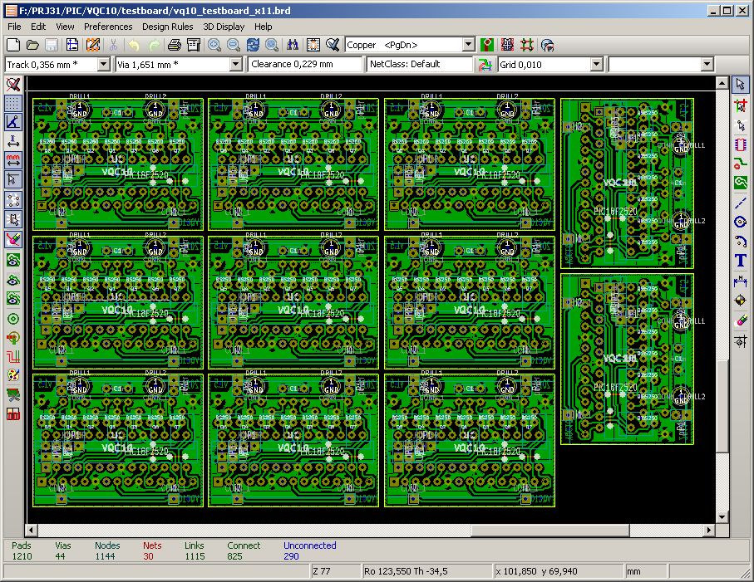Run the design rules check icon
Screen dimensions: 754x582
pos(333,45)
